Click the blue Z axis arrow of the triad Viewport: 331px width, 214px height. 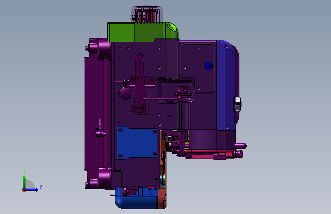(x=31, y=190)
